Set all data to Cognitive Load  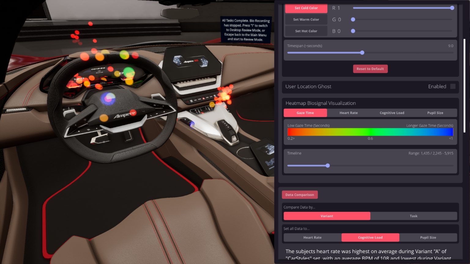coord(370,237)
